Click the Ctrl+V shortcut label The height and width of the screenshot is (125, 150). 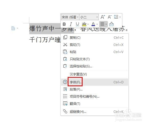[x=119, y=52]
